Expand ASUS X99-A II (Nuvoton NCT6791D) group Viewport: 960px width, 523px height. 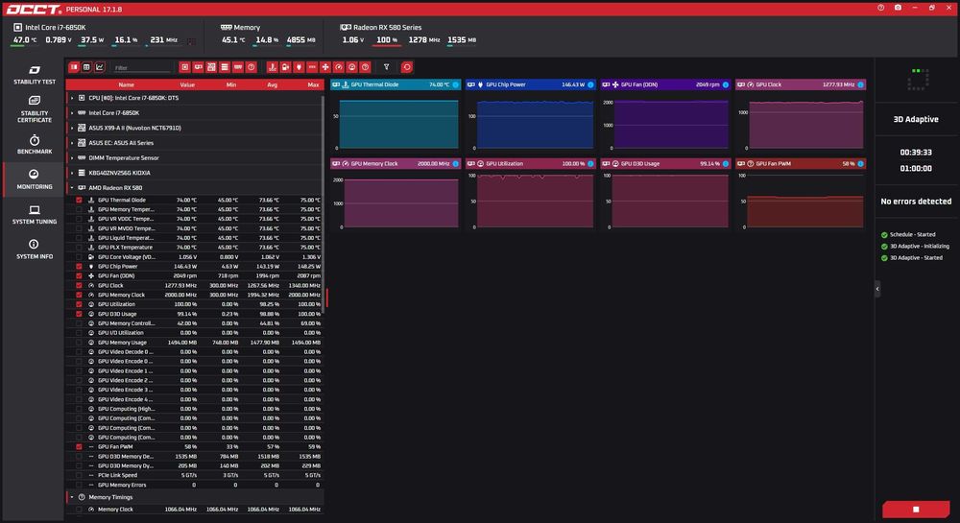pos(72,128)
